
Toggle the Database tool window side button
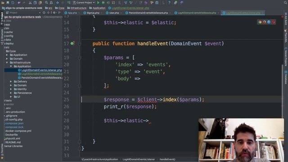(286, 77)
